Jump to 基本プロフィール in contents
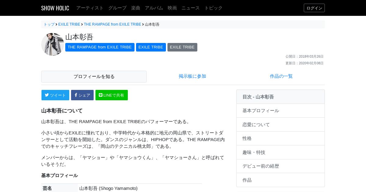Image resolution: width=366 pixels, height=192 pixels. pos(281,111)
